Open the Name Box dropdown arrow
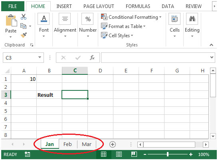Viewport: 218px width, 160px height. tap(40, 57)
